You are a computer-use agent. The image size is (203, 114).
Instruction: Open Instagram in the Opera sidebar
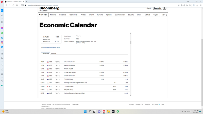tap(2, 42)
